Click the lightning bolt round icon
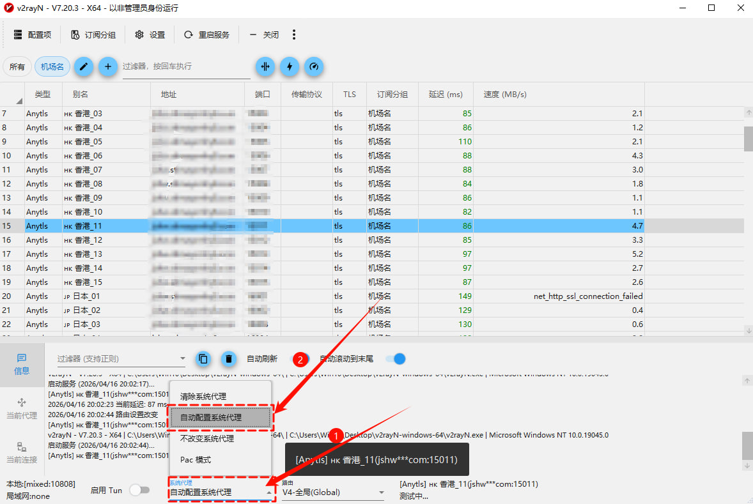The height and width of the screenshot is (504, 753). (290, 66)
